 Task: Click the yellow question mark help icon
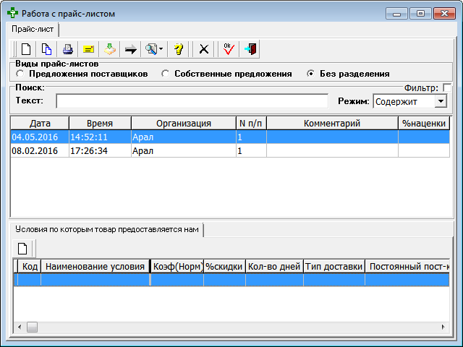tap(179, 49)
